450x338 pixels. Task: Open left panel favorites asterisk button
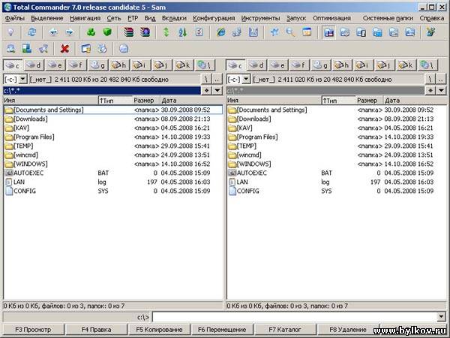(207, 91)
